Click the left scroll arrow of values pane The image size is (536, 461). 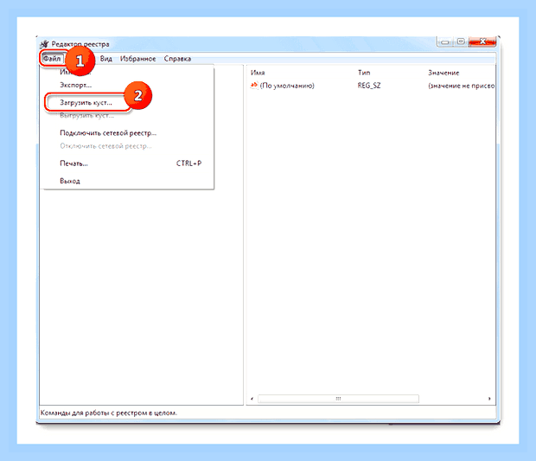coord(252,399)
